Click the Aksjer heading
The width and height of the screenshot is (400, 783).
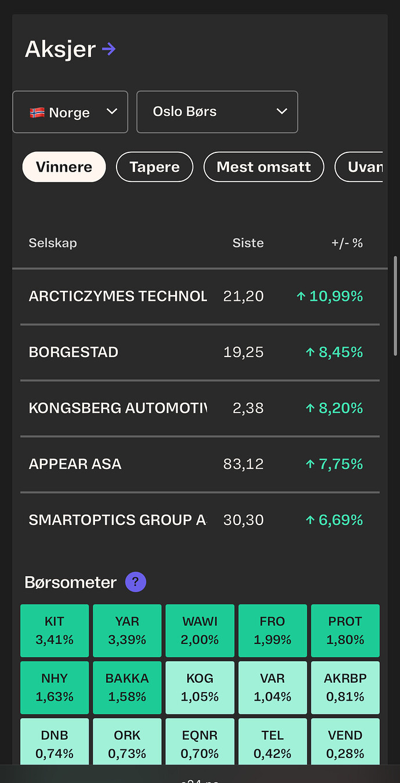(60, 49)
